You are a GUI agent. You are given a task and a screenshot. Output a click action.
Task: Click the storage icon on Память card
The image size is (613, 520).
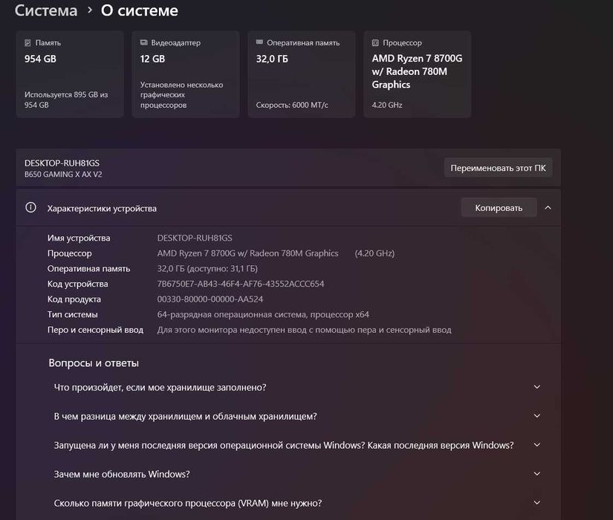pos(28,43)
